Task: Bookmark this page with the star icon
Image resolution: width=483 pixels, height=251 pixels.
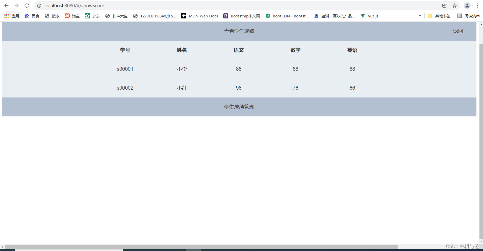Action: point(454,6)
